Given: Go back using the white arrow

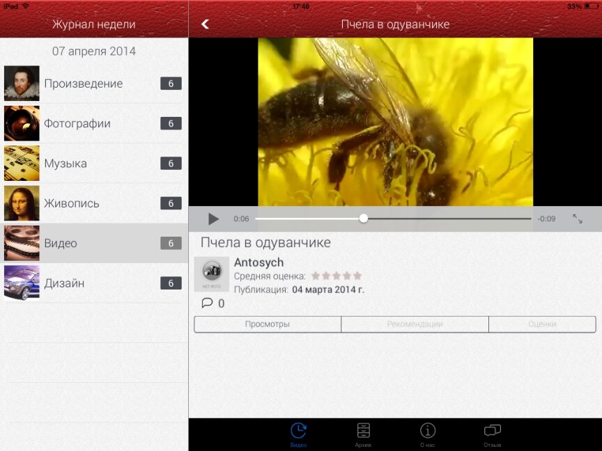Looking at the screenshot, I should [x=206, y=24].
